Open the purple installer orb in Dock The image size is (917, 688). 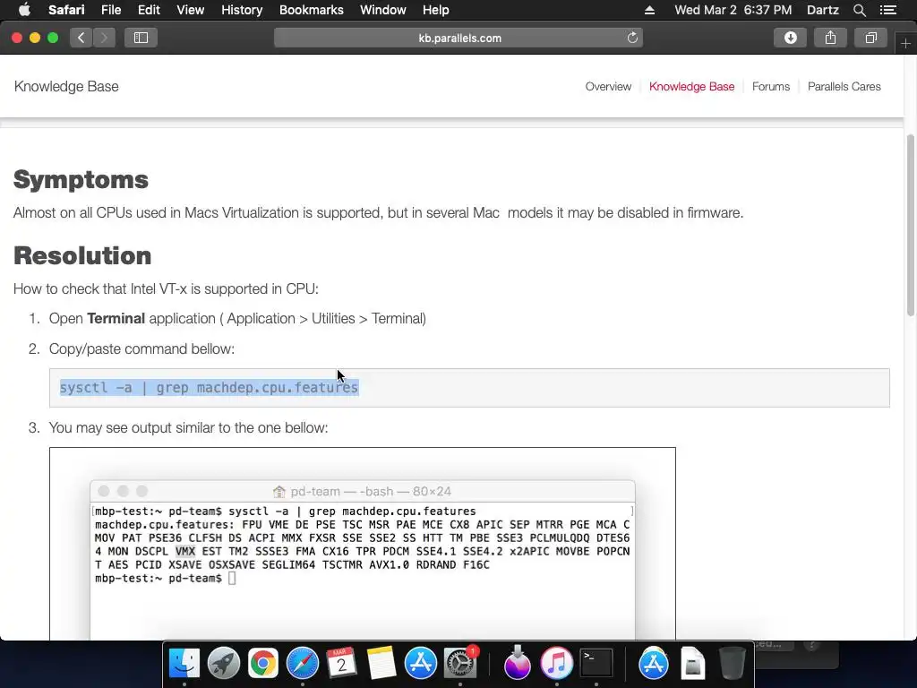[x=517, y=664]
